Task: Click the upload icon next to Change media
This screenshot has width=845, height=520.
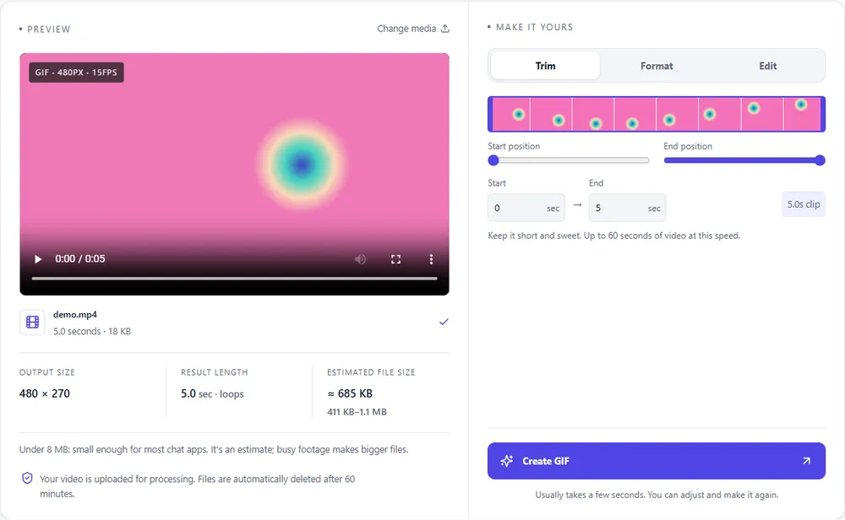Action: [x=445, y=29]
